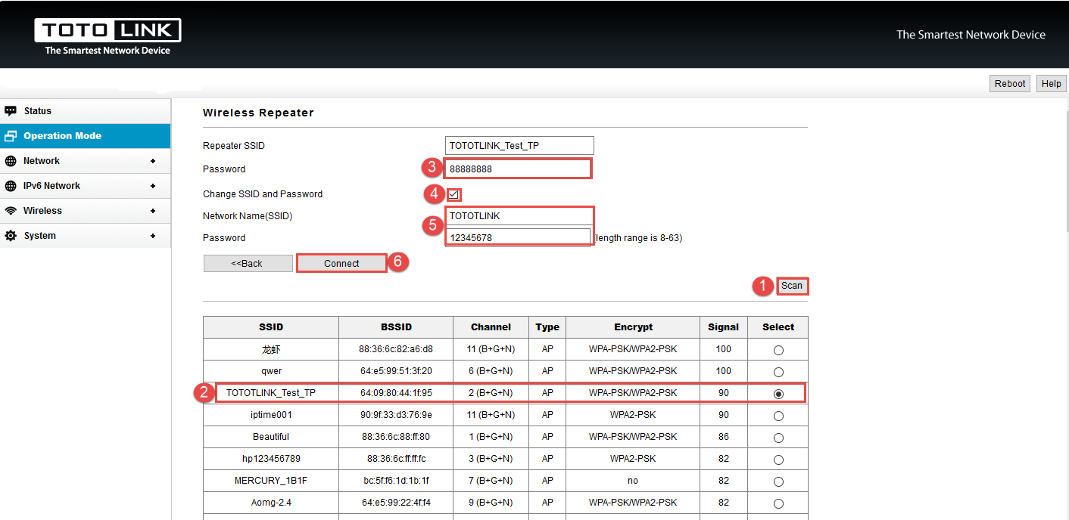Open the Network sidebar menu
The image size is (1069, 520).
click(x=85, y=161)
